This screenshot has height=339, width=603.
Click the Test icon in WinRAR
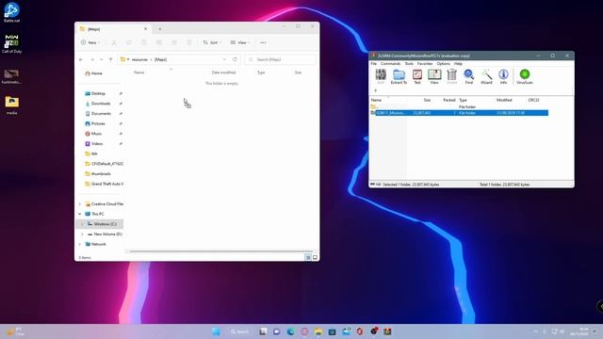point(417,76)
